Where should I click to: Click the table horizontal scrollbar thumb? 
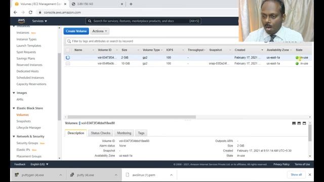(132, 117)
